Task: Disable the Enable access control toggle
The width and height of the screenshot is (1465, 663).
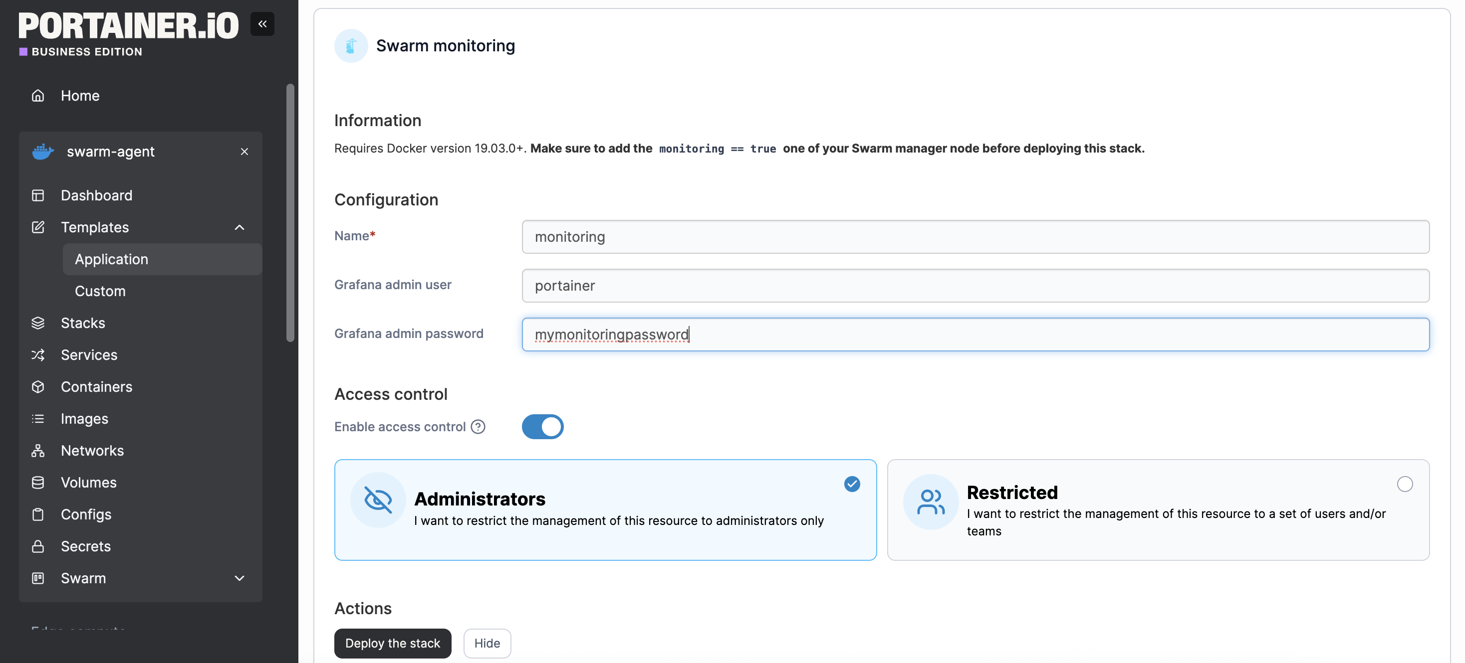Action: coord(542,427)
